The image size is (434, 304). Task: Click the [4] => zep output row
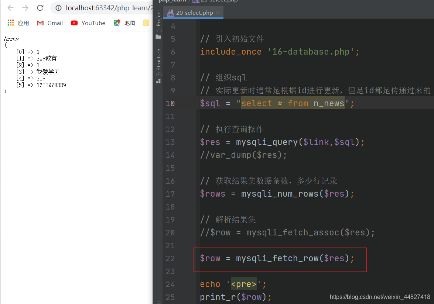tap(31, 79)
